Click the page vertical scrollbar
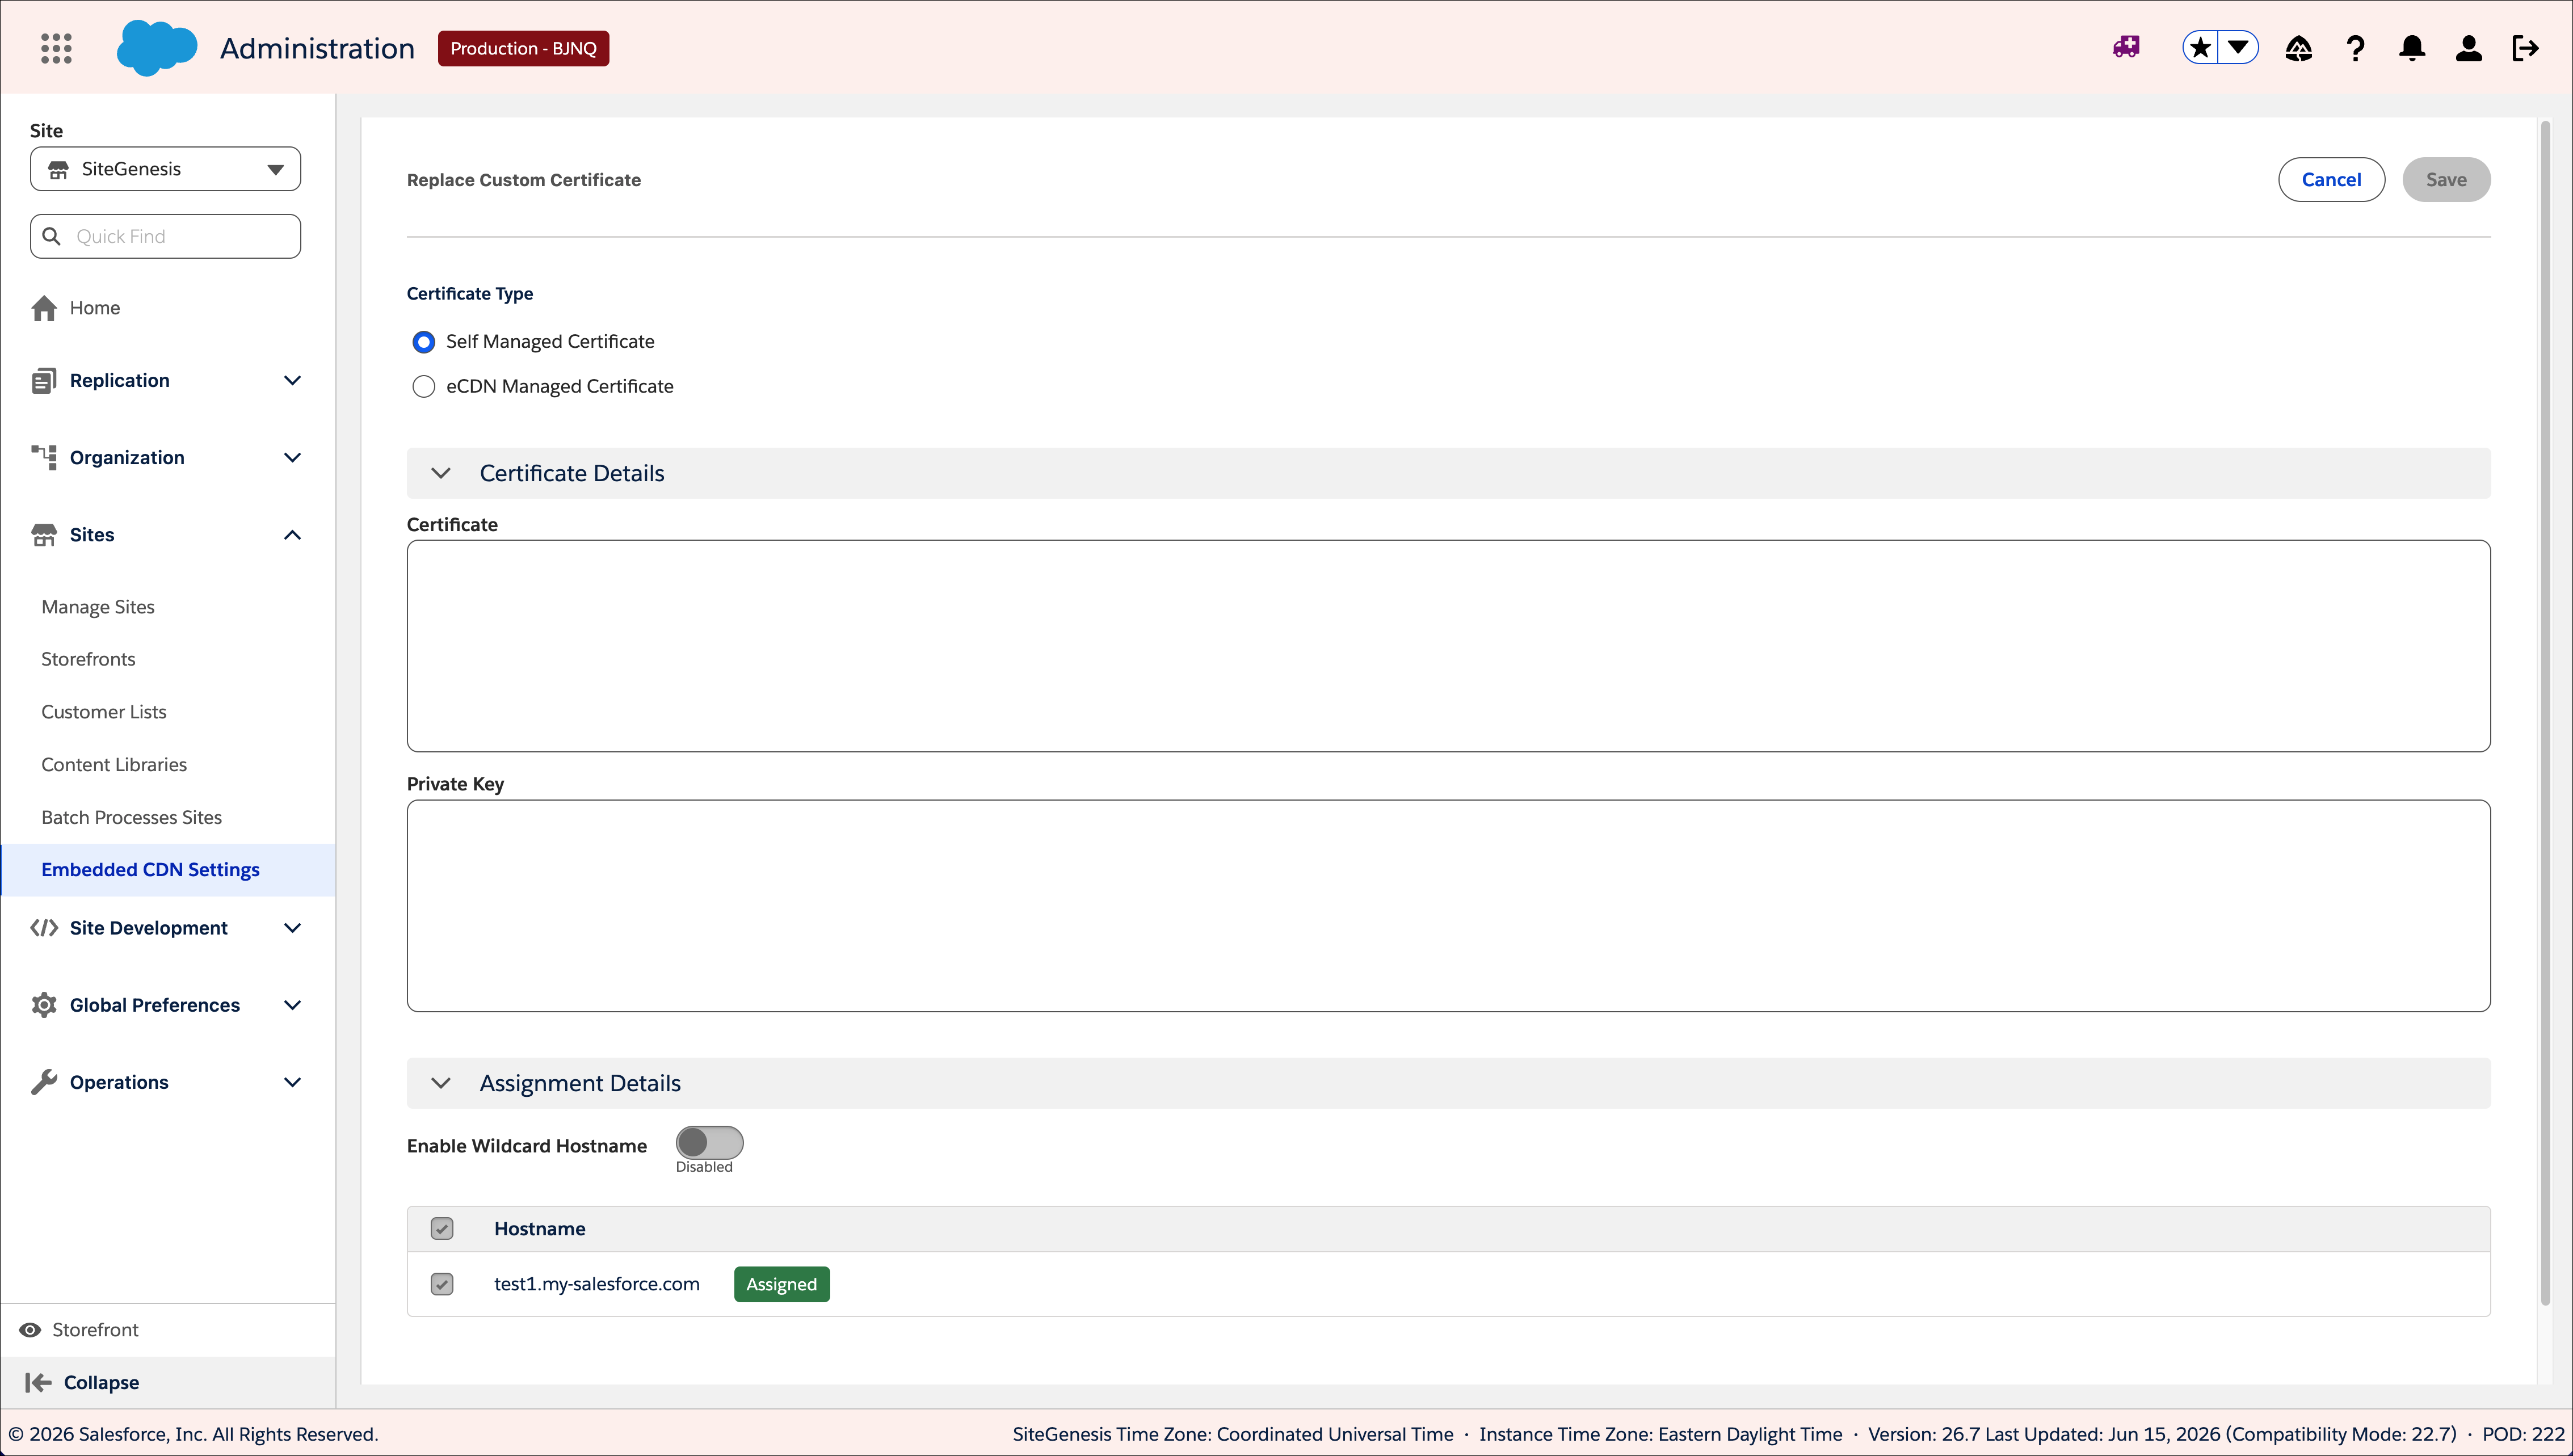Image resolution: width=2573 pixels, height=1456 pixels. click(2546, 712)
